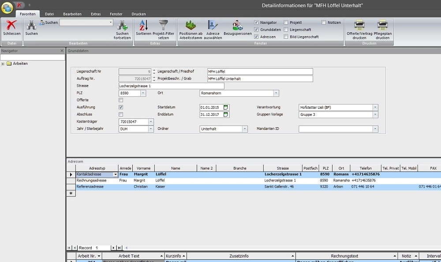Image resolution: width=441 pixels, height=262 pixels.
Task: Click Zusatzinfo column header
Action: pyautogui.click(x=241, y=256)
